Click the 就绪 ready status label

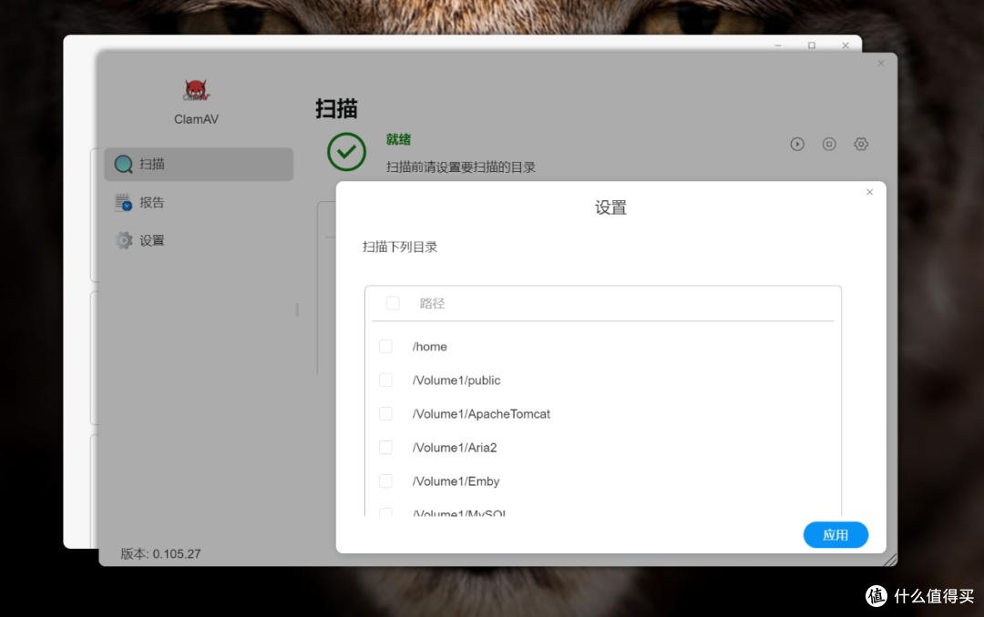pyautogui.click(x=398, y=140)
